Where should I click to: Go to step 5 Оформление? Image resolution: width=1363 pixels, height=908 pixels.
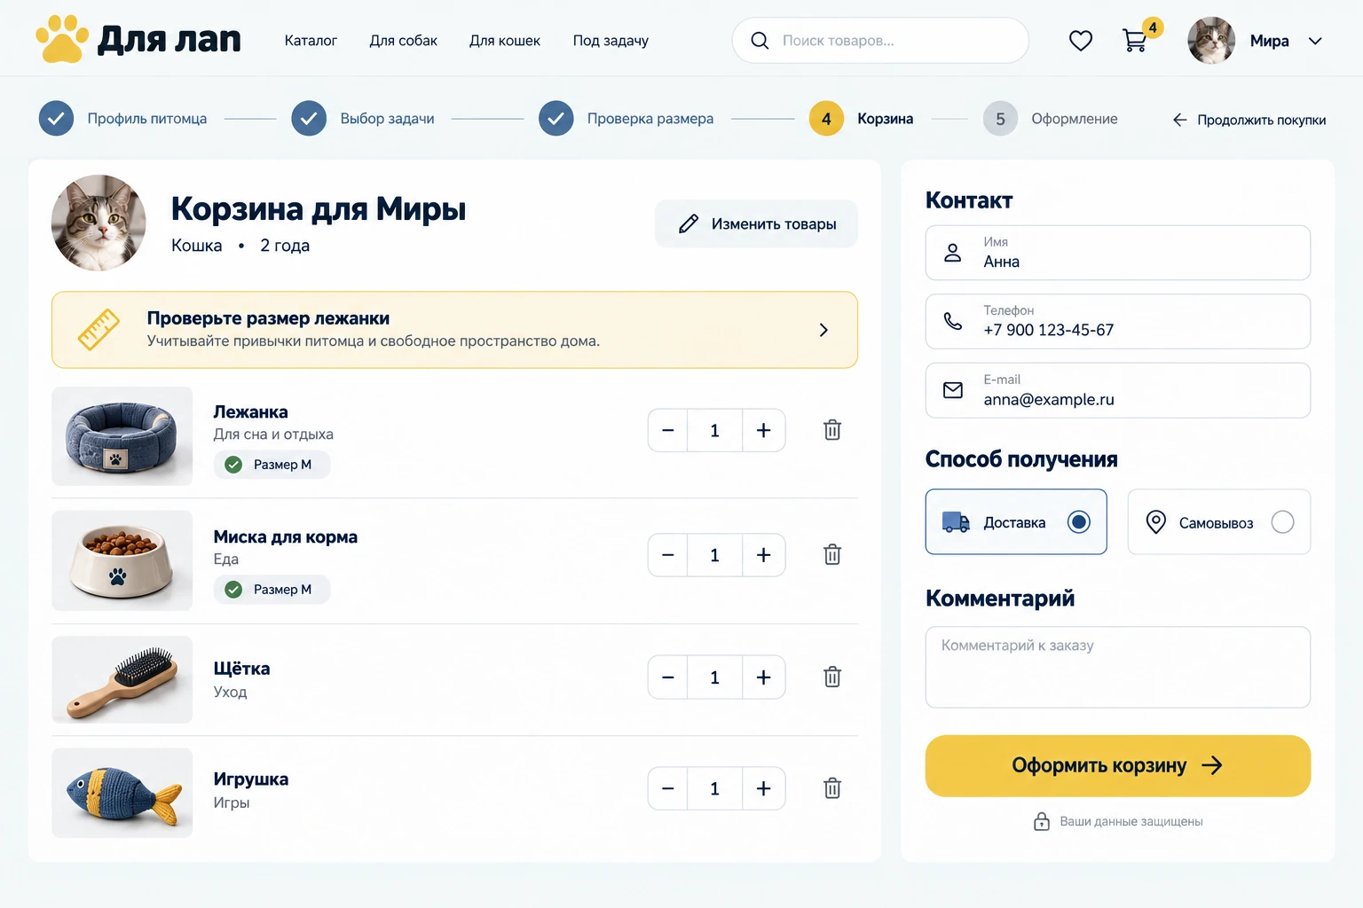pyautogui.click(x=1051, y=119)
